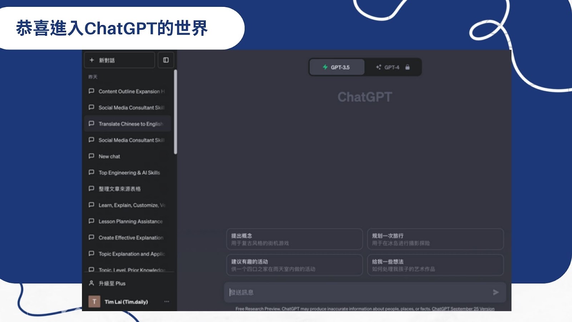Viewport: 572px width, 322px height.
Task: Click the person icon beside 升級至 Plus
Action: [x=92, y=283]
